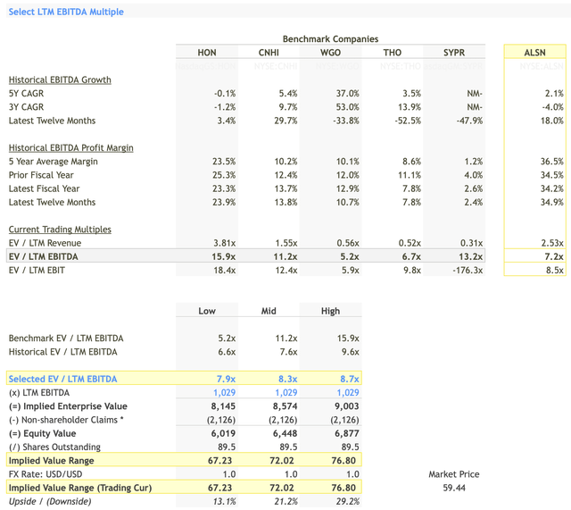Select WGO 3Y CAGR value 53.0%
571x510 pixels.
point(347,107)
